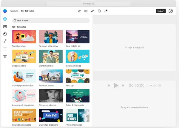Open the music note sidebar icon

pos(5,41)
